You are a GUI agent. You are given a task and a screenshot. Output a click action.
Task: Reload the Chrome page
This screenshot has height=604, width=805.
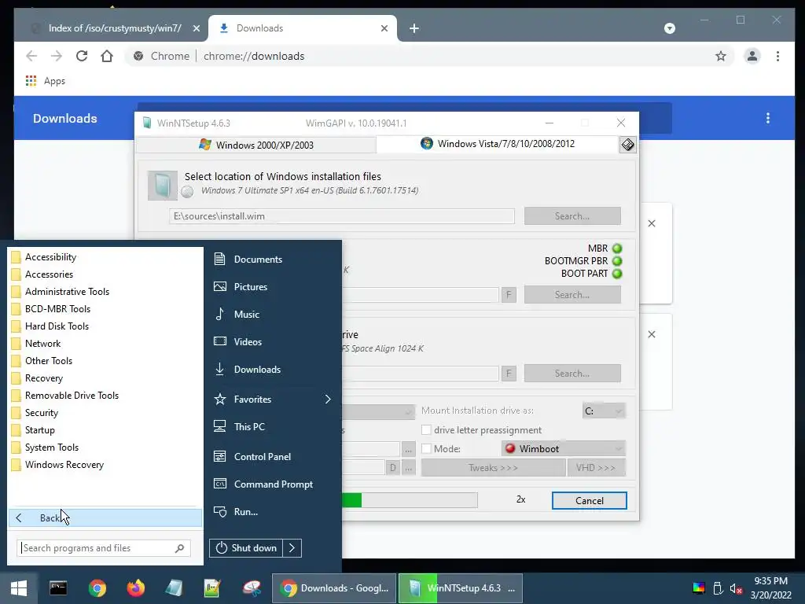tap(82, 56)
